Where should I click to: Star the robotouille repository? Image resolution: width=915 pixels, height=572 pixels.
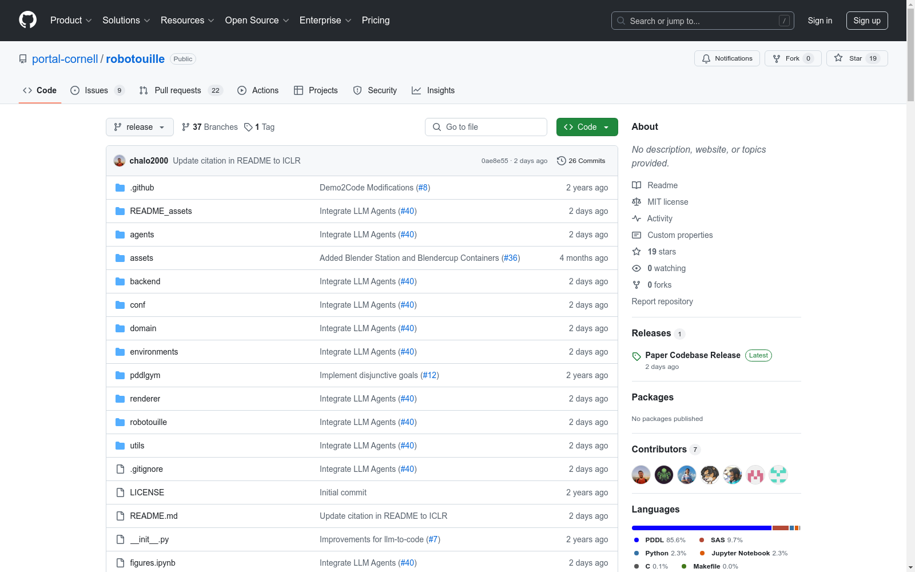(x=857, y=58)
